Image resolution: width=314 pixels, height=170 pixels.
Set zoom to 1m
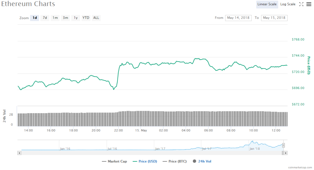click(x=55, y=18)
